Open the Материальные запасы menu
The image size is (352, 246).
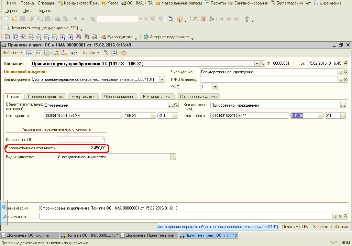click(179, 3)
